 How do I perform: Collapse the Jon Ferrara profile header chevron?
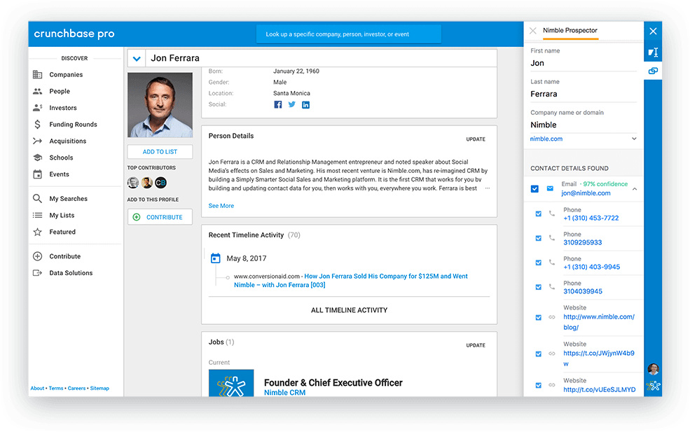[136, 58]
